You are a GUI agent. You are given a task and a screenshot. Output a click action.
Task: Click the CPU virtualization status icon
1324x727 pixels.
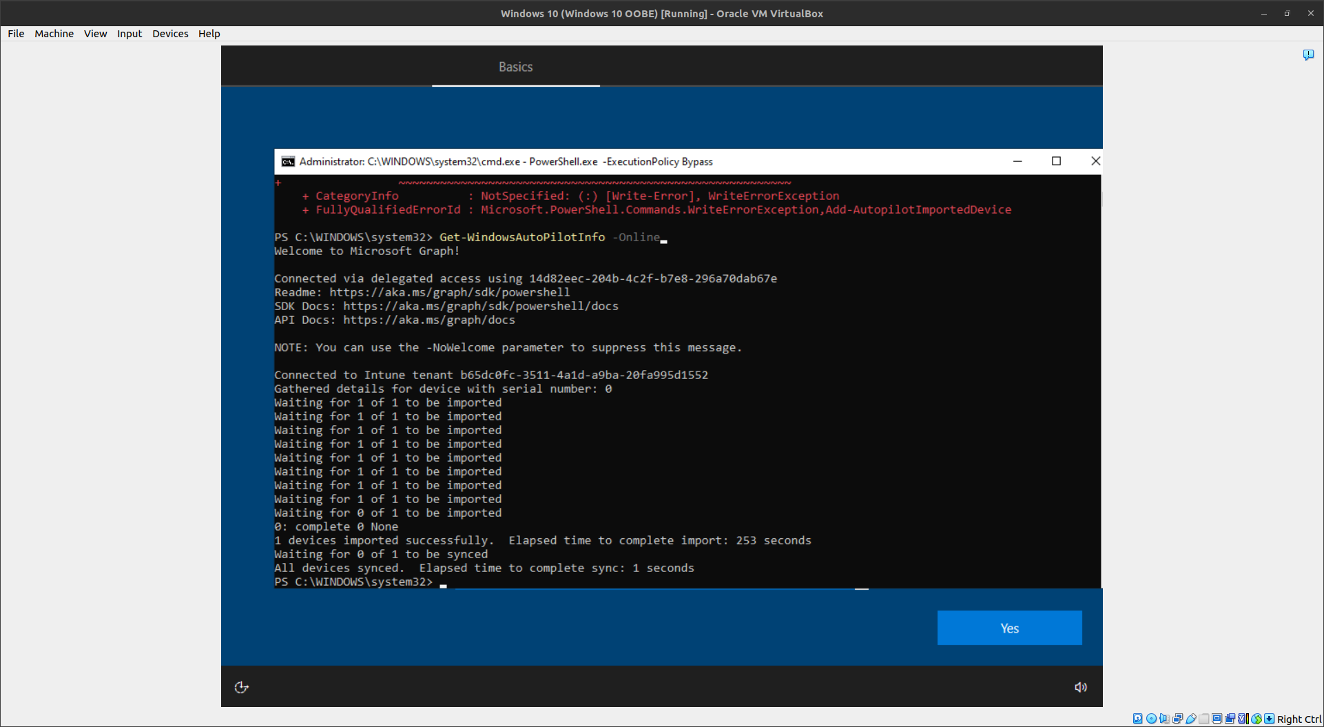click(1243, 719)
